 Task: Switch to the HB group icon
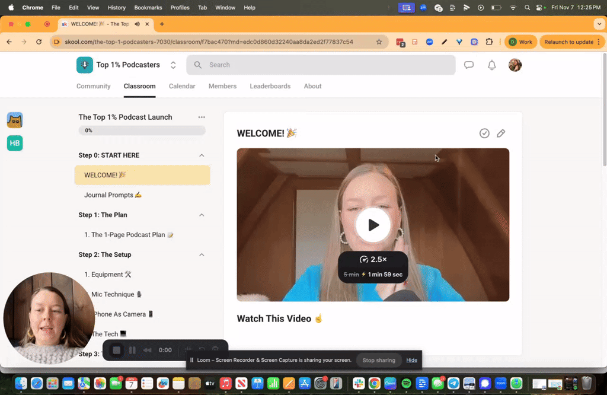[x=15, y=144]
